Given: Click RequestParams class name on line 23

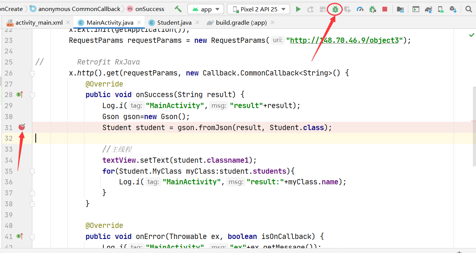Looking at the screenshot, I should tap(96, 40).
